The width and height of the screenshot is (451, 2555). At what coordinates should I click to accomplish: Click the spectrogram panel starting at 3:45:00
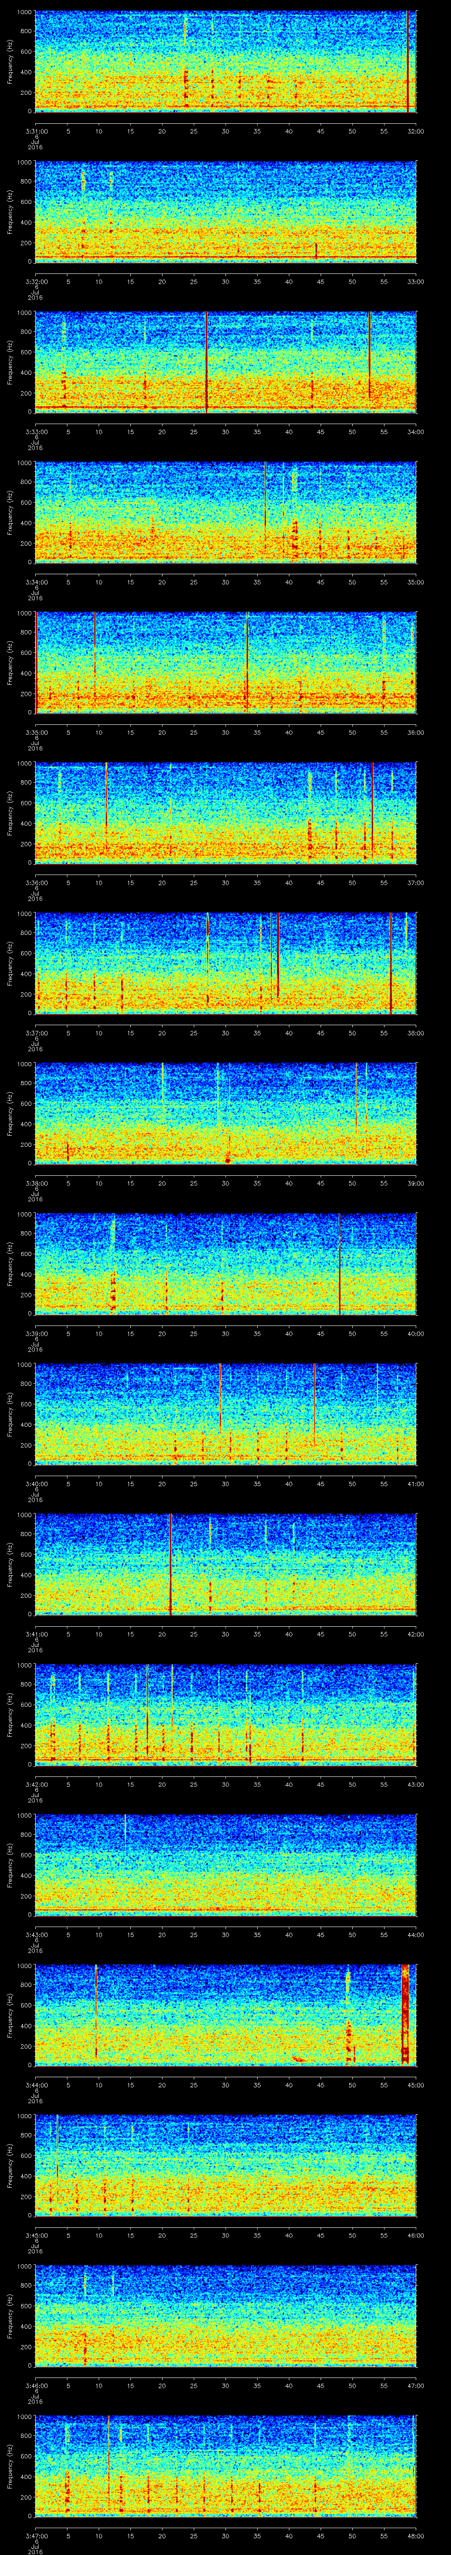click(x=226, y=2164)
